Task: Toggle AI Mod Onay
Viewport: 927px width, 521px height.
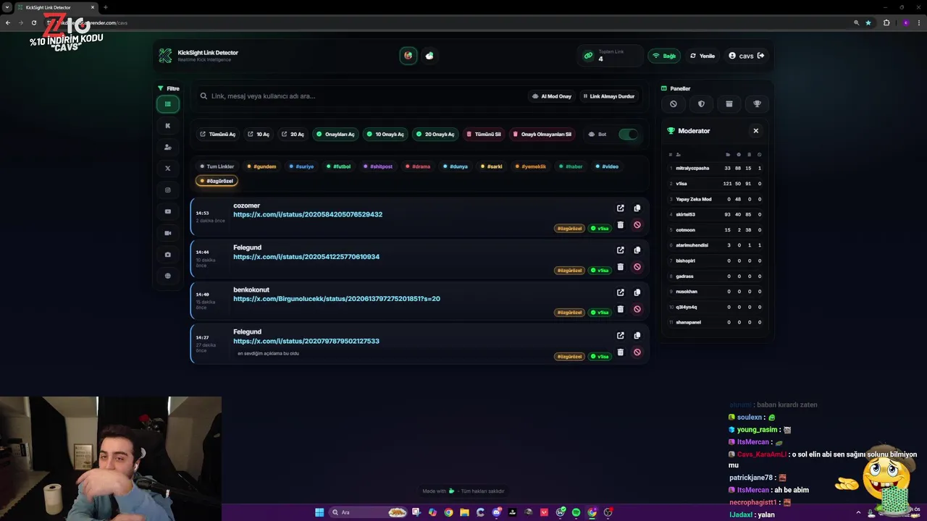Action: 552,96
